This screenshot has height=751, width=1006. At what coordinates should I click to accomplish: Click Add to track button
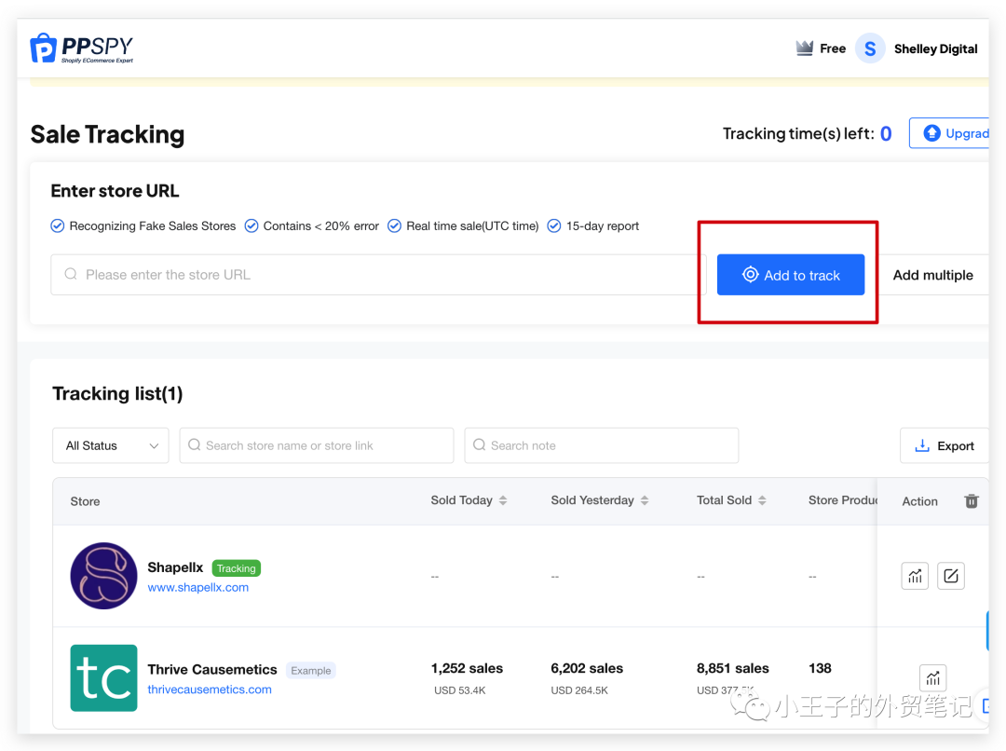791,275
